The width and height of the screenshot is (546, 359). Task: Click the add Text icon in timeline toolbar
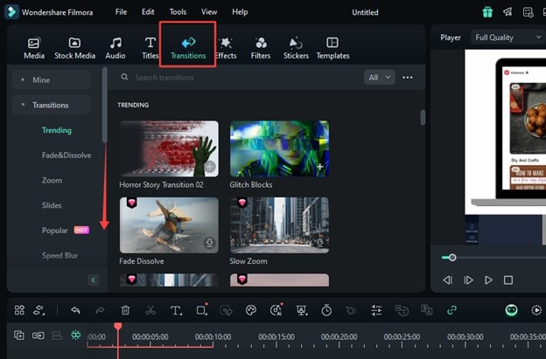[x=176, y=310]
